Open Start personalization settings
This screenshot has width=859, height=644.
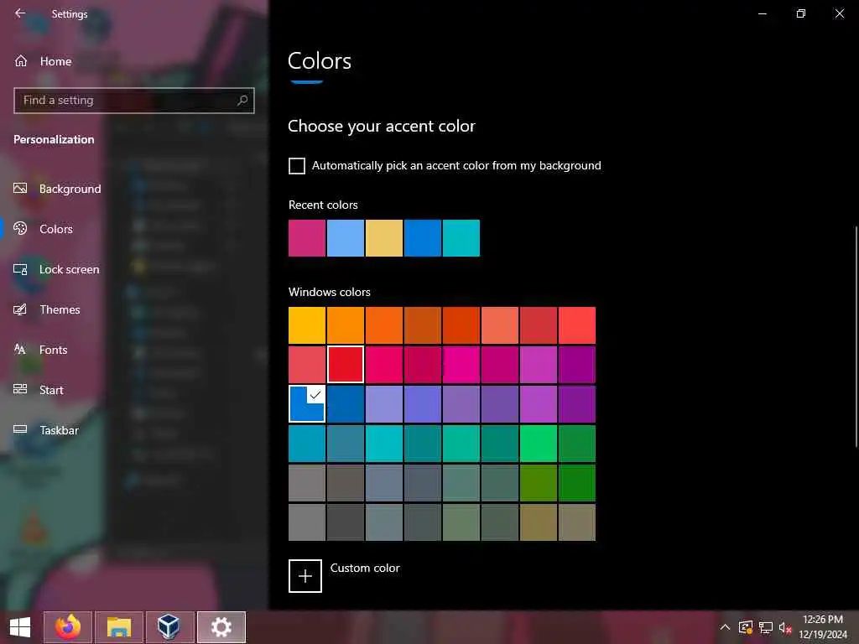[39, 390]
